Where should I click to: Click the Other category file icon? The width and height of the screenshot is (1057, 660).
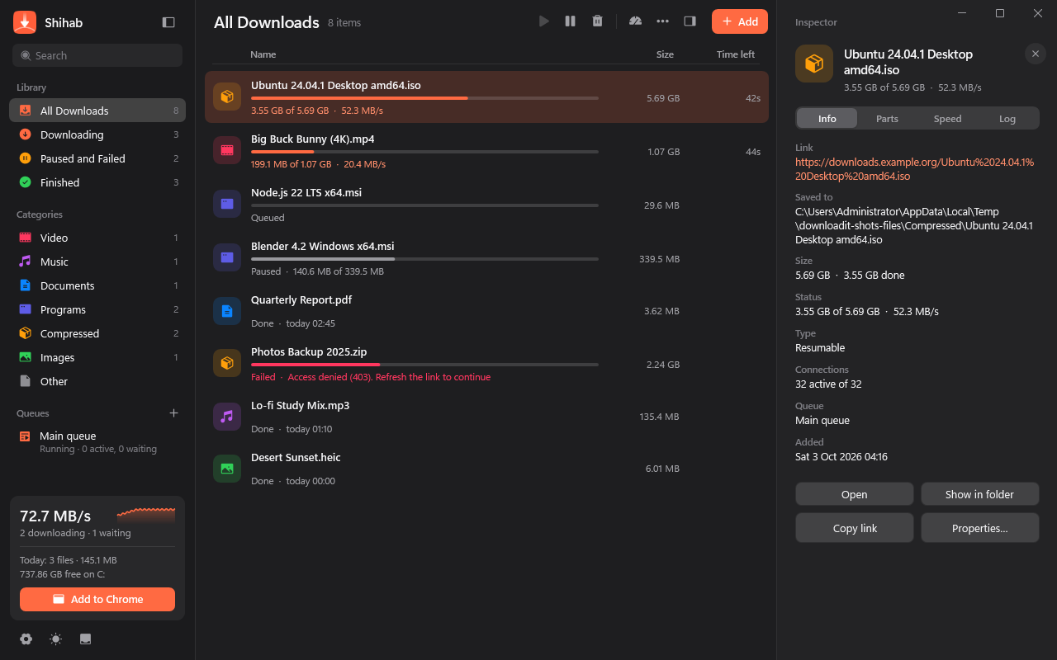point(25,381)
